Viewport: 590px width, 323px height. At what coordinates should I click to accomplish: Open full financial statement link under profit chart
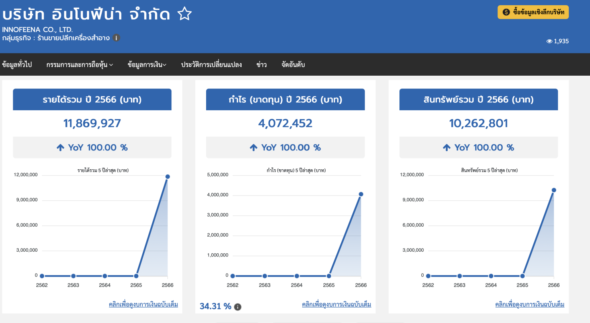[x=336, y=305]
